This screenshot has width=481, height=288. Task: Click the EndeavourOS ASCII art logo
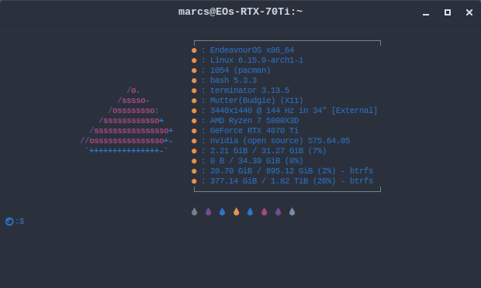[126, 120]
